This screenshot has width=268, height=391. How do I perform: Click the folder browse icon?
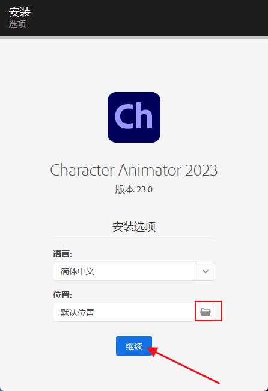(206, 312)
